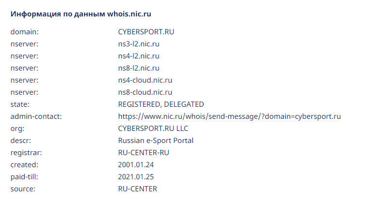Image resolution: width=384 pixels, height=201 pixels.
Task: Click the "admin-contact:" field label
Action: 36,116
